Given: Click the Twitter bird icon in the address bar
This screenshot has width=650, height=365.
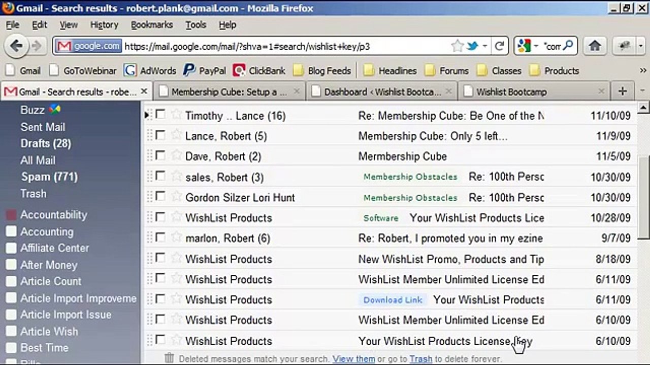Looking at the screenshot, I should (472, 46).
